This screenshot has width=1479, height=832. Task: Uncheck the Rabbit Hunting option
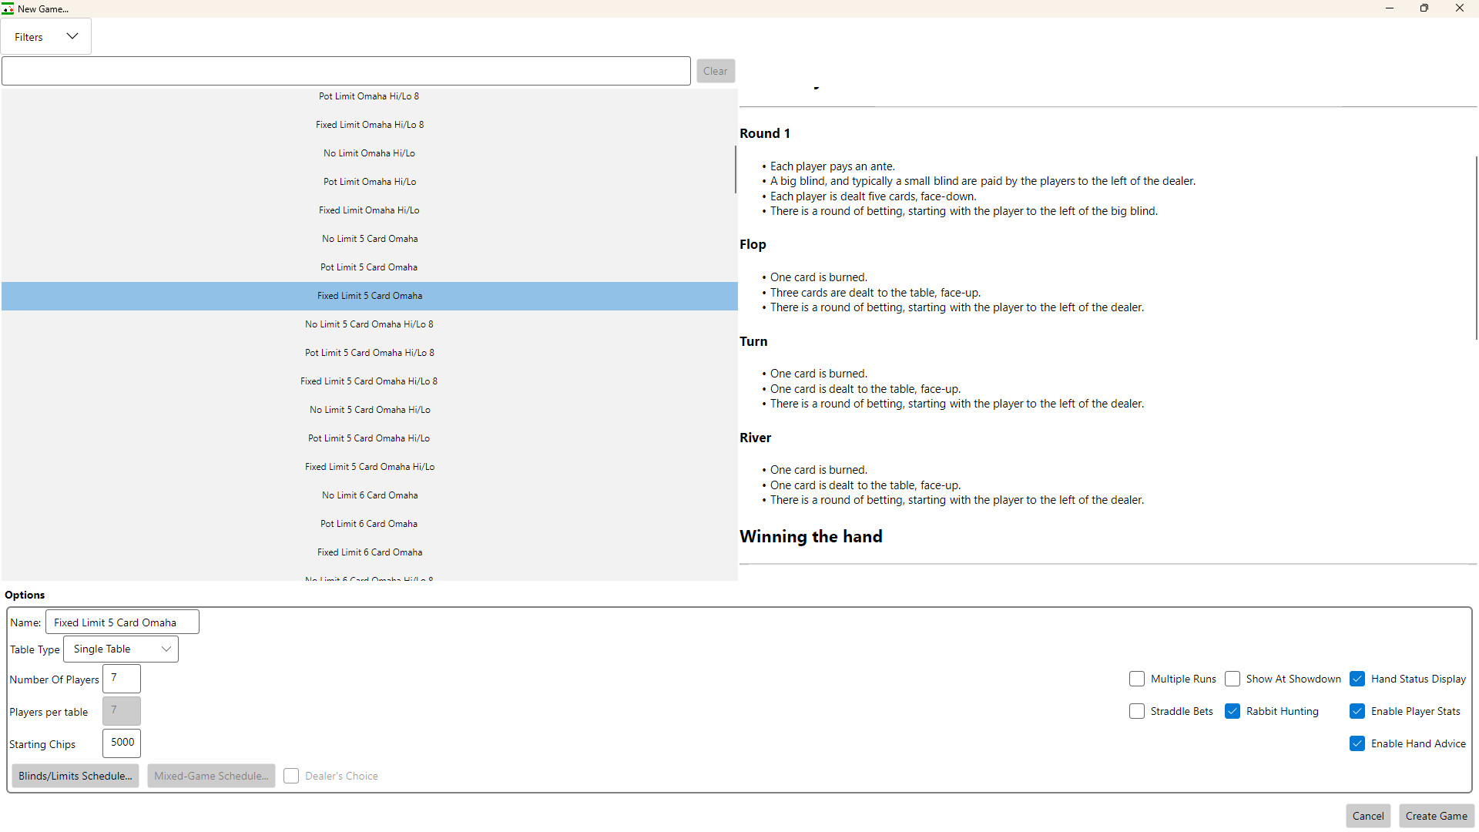pyautogui.click(x=1232, y=711)
